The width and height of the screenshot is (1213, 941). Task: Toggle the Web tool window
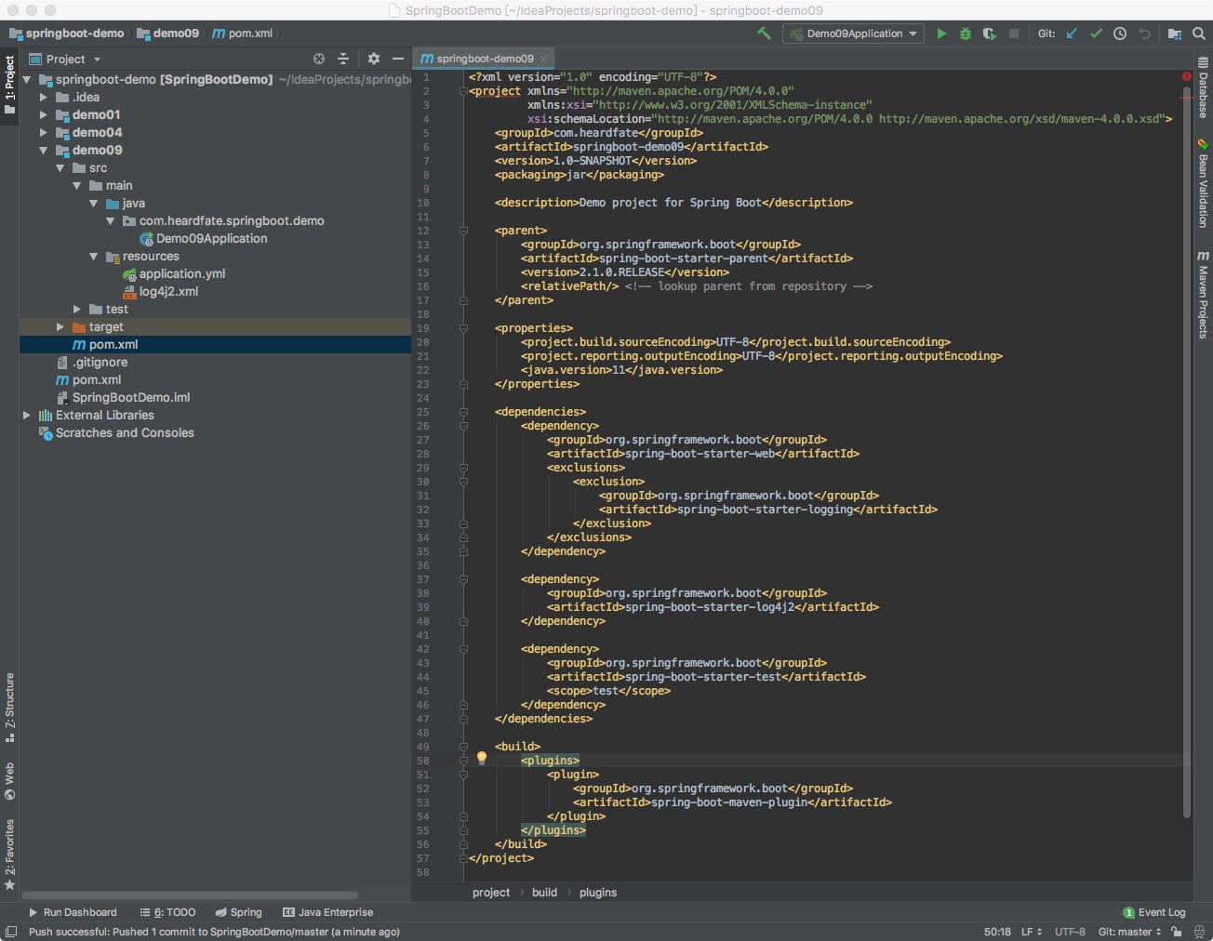click(9, 781)
